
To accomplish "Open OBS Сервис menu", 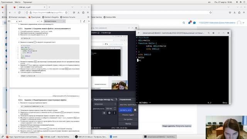I will click(95, 32).
